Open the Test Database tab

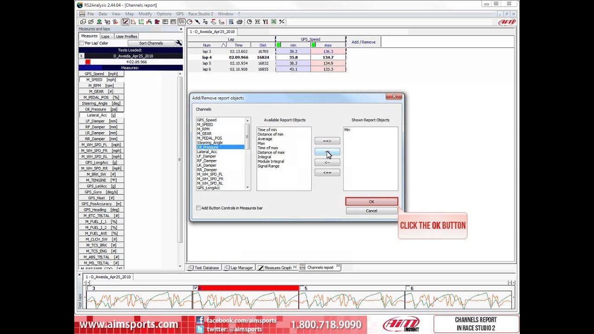point(203,268)
